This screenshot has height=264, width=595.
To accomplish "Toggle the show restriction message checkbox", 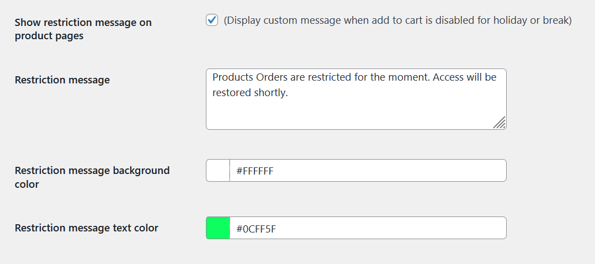I will point(211,20).
